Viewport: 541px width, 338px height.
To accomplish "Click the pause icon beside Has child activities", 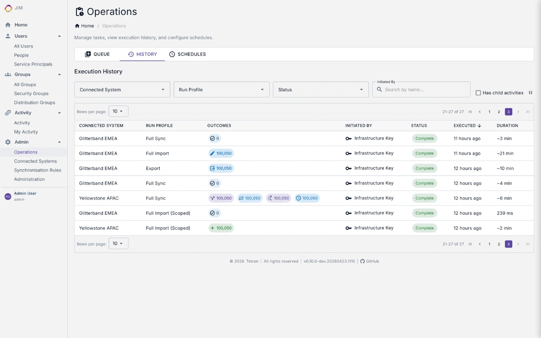I will [x=531, y=93].
